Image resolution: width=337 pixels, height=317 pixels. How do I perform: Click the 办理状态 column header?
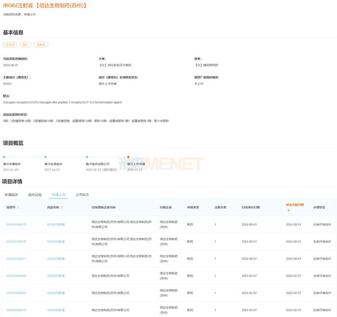pyautogui.click(x=319, y=207)
